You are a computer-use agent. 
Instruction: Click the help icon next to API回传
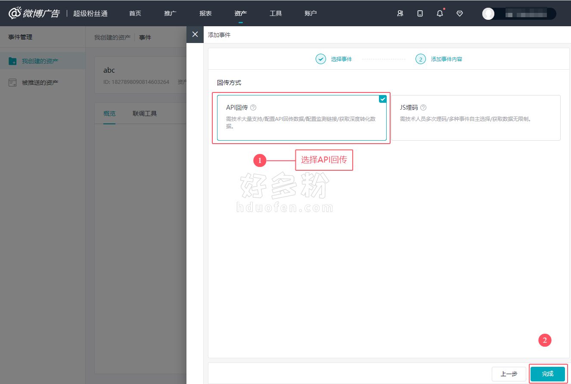pos(253,108)
